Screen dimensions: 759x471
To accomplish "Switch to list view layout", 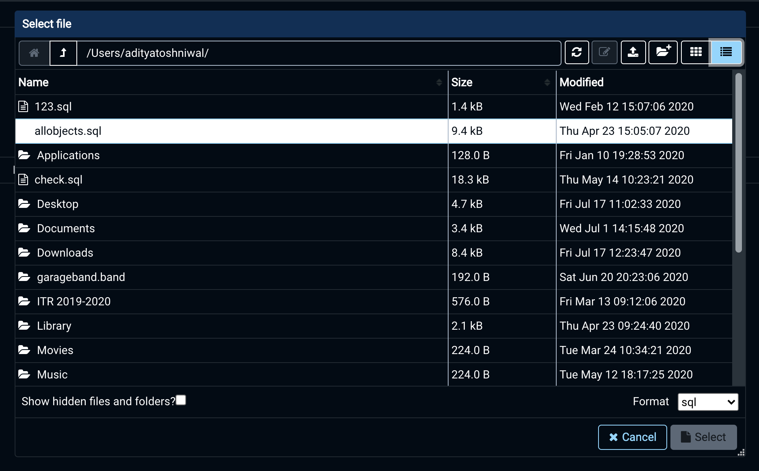I will pos(726,52).
